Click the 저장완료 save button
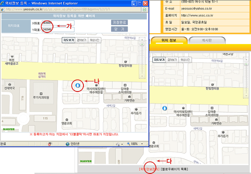 point(119,22)
